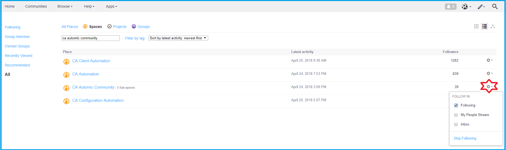Select the Spaces tab label
This screenshot has height=150, width=506.
[x=96, y=27]
